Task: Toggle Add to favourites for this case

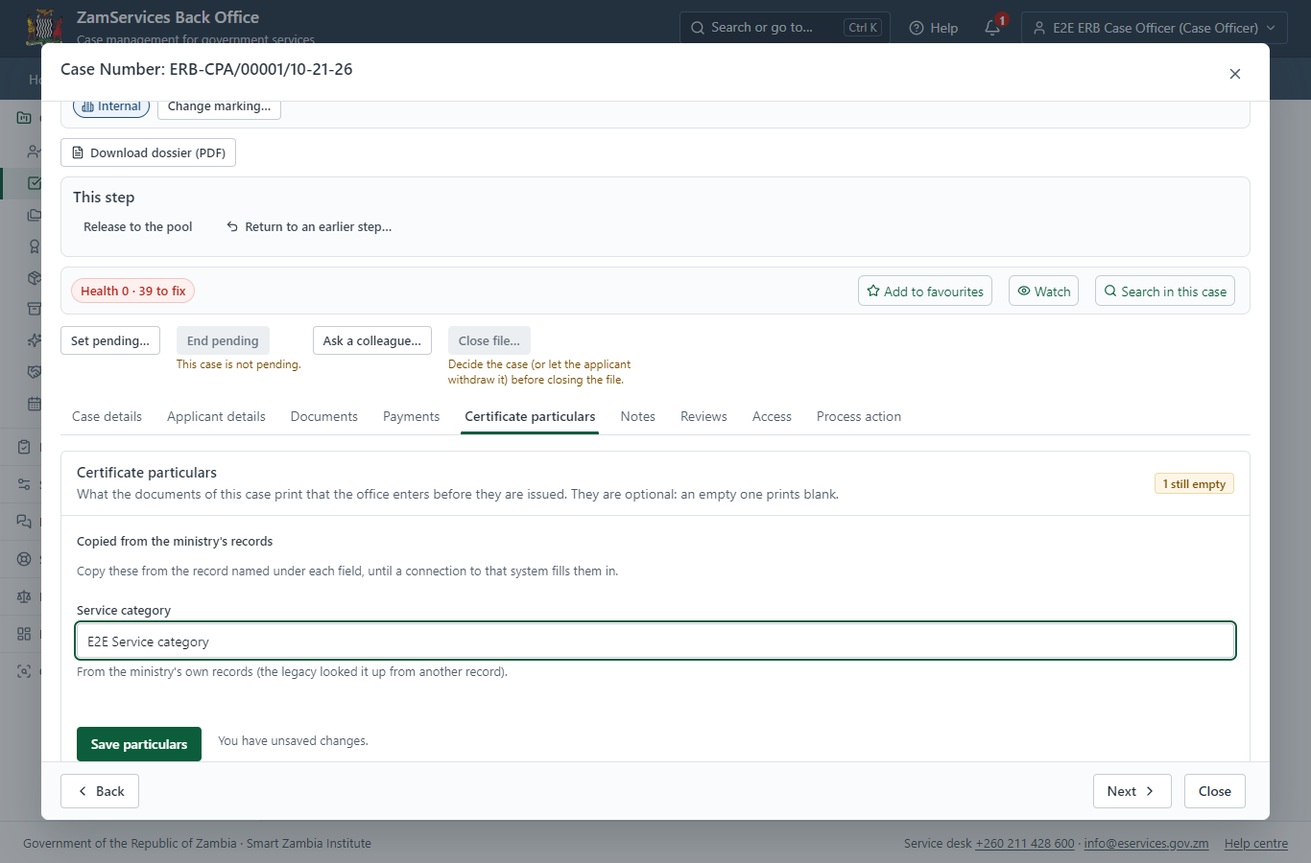Action: tap(925, 291)
